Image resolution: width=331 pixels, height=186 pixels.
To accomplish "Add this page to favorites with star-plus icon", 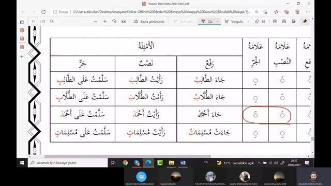I will point(265,12).
